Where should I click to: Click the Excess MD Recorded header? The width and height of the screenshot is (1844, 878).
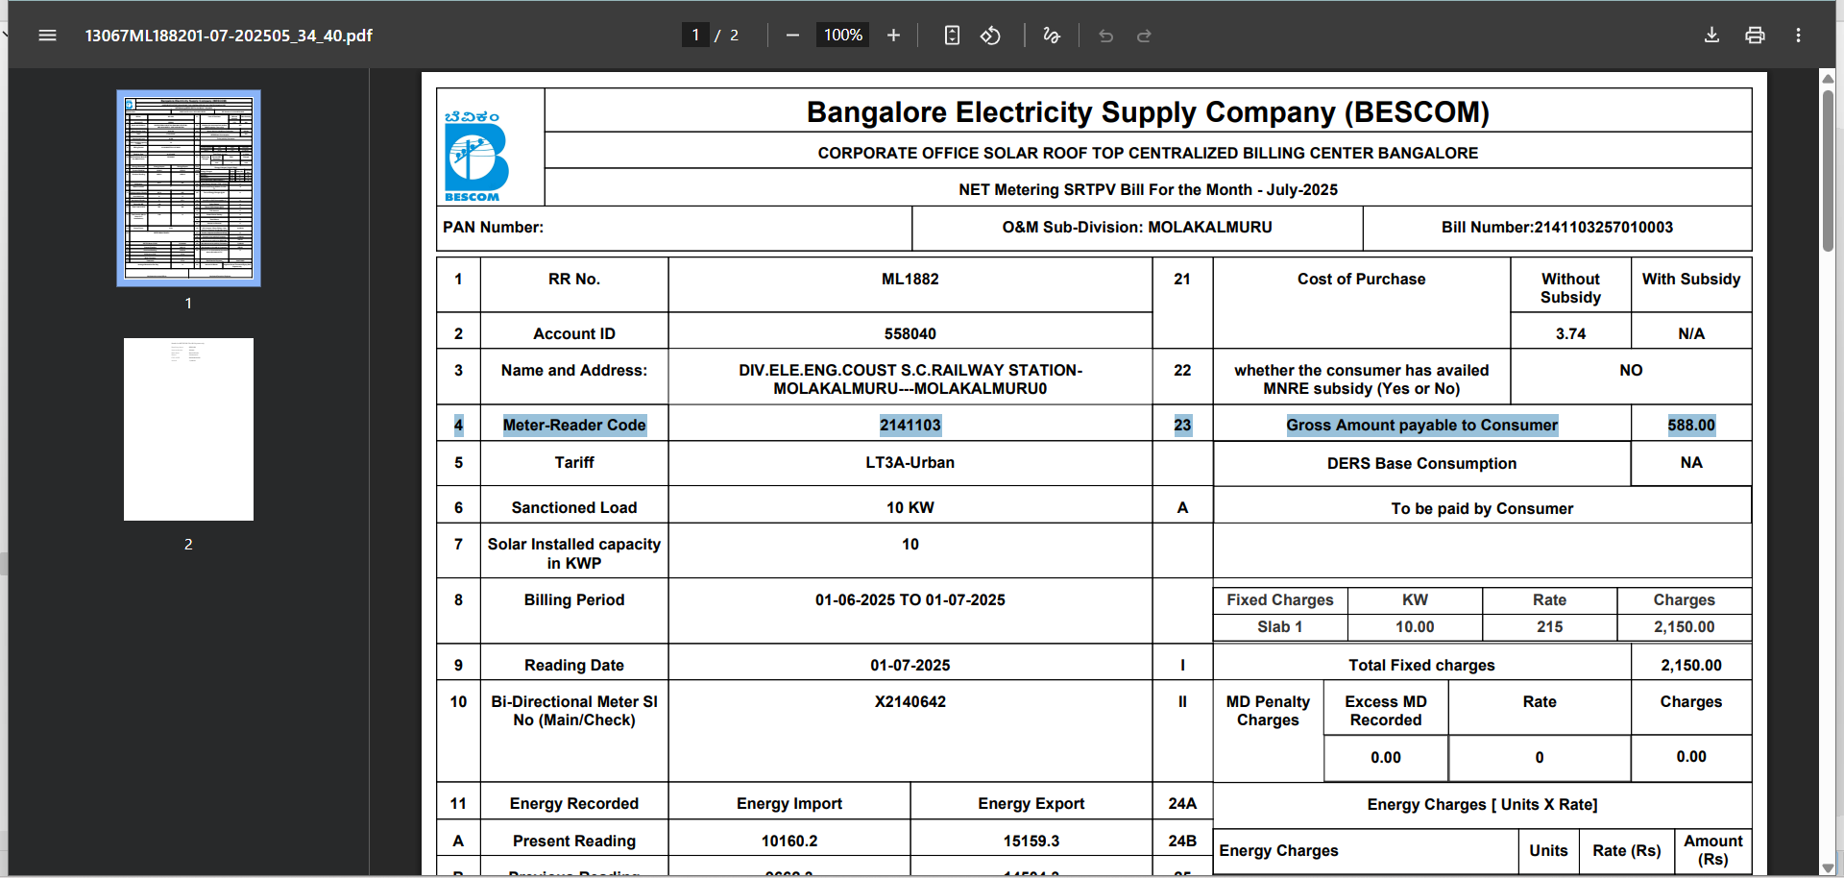(x=1386, y=711)
